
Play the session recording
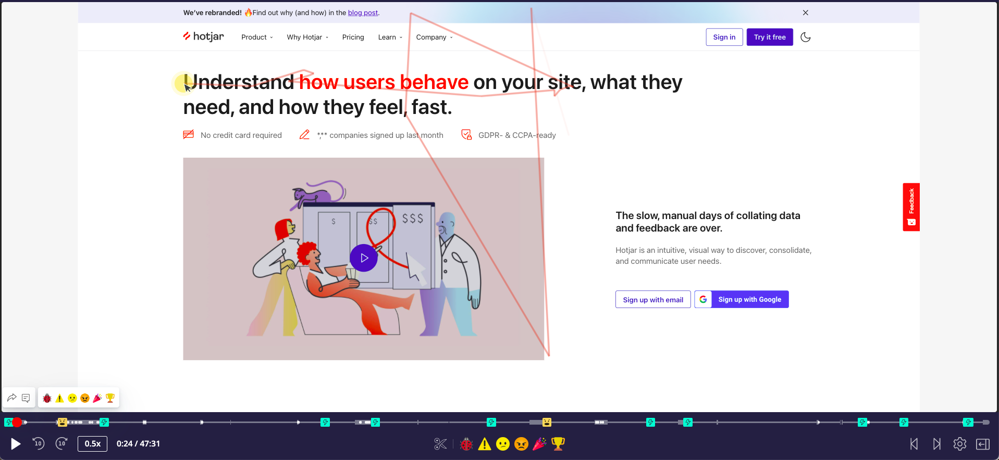pyautogui.click(x=16, y=444)
